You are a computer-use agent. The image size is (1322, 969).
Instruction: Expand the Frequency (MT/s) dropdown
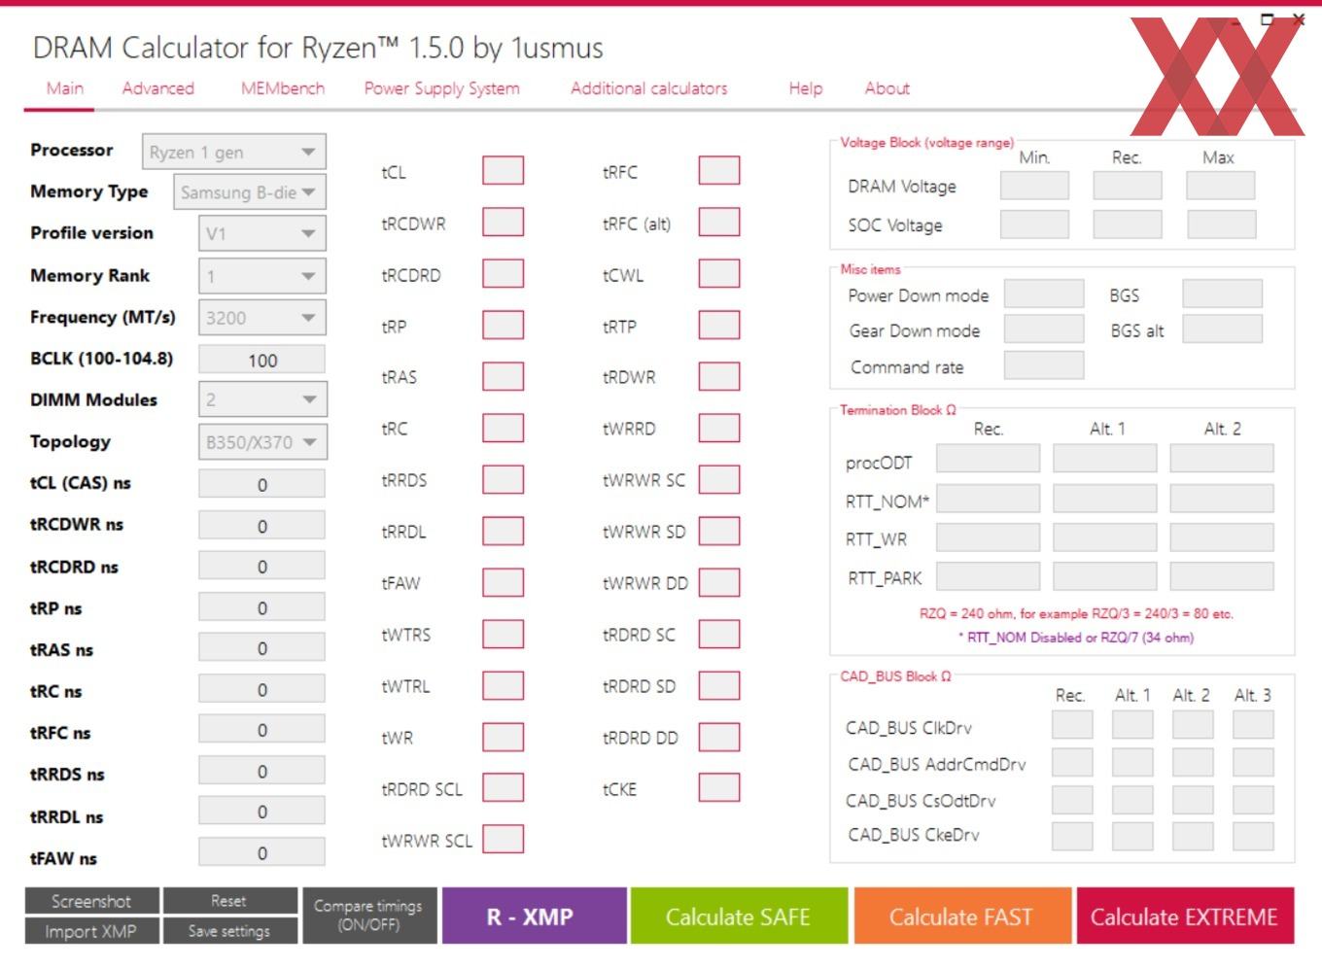pyautogui.click(x=262, y=318)
